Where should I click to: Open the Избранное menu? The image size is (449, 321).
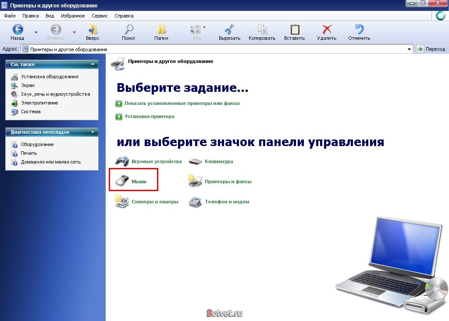[x=73, y=16]
